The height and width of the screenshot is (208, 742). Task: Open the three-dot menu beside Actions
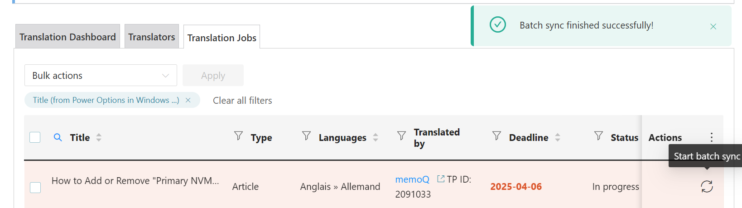tap(712, 137)
